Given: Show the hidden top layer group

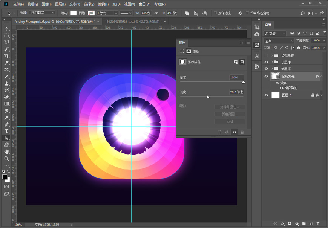Looking at the screenshot, I should 266,55.
